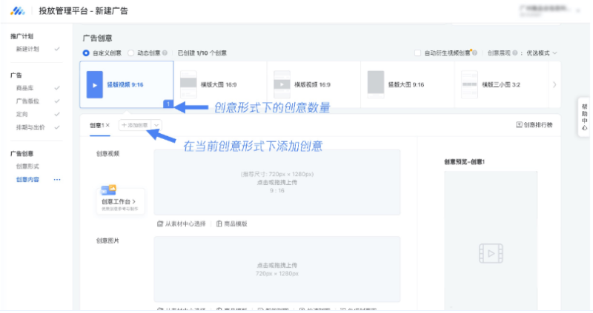Go to 排期与出价 in the sidebar
This screenshot has height=313, width=593.
pyautogui.click(x=30, y=127)
